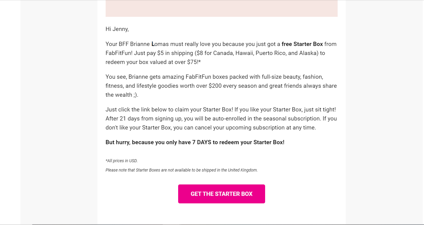
Task: Click the pink banner image at top
Action: tap(221, 8)
